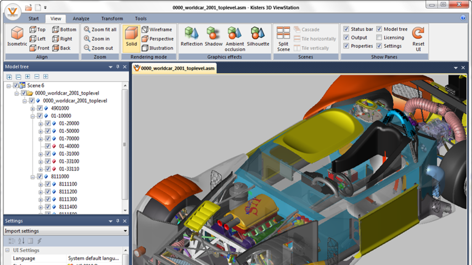Image resolution: width=472 pixels, height=265 pixels.
Task: Align the view to Right
Action: (62, 39)
